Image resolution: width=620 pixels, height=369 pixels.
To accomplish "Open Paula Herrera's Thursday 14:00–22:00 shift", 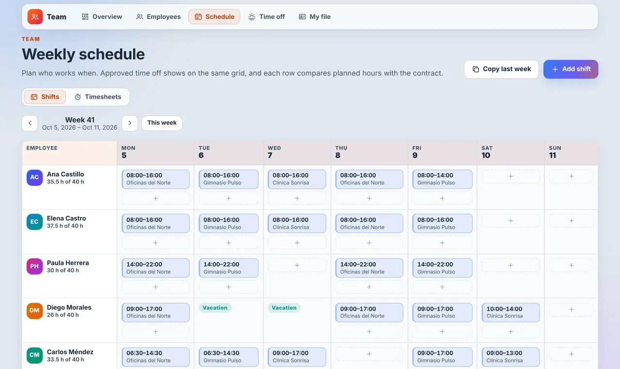I will tap(369, 268).
